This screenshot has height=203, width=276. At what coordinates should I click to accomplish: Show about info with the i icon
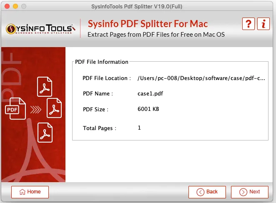click(x=263, y=24)
